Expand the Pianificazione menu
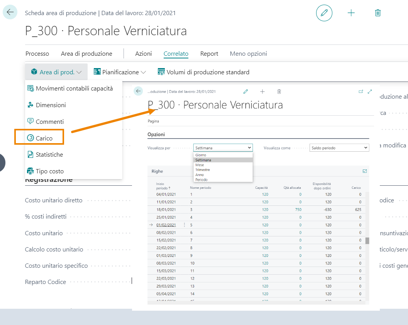Viewport: 408px width, 325px height. click(x=120, y=72)
